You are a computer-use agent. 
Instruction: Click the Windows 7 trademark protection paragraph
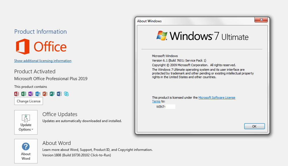coord(203,73)
